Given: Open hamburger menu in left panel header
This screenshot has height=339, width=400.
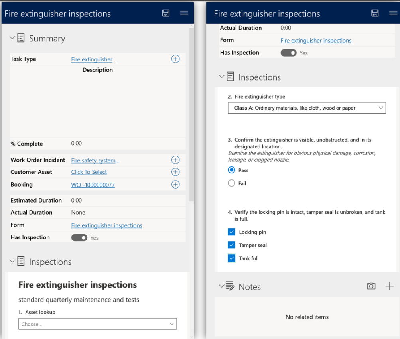Looking at the screenshot, I should click(x=184, y=13).
